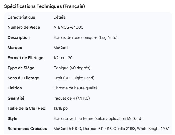
Task: Select the 'Références Croisées' row label
Action: coord(27,129)
